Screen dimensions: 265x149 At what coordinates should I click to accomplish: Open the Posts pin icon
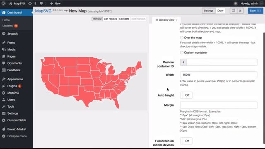4,43
